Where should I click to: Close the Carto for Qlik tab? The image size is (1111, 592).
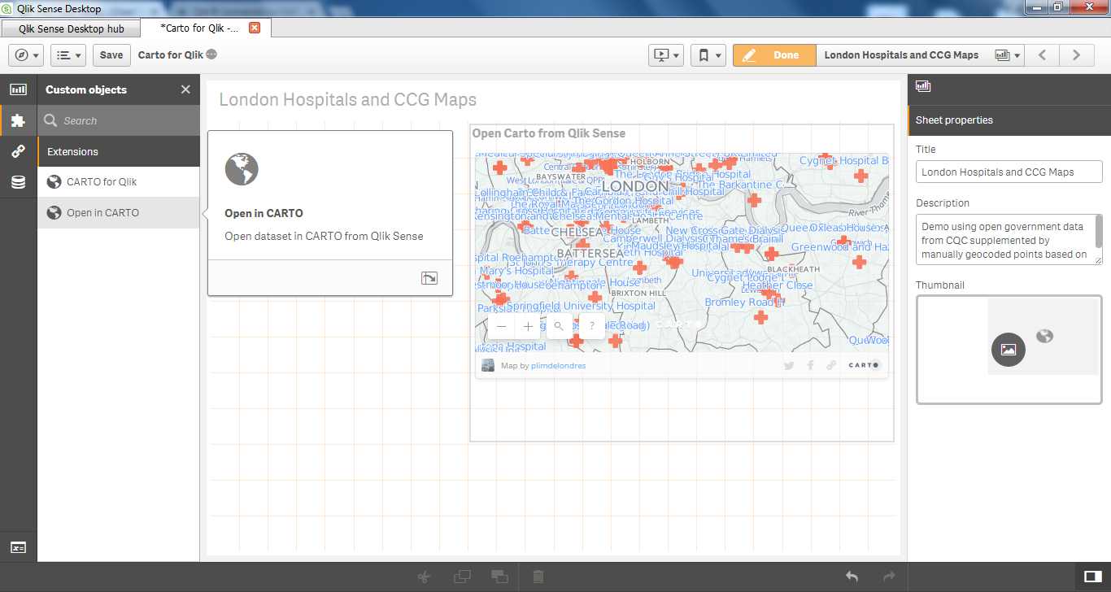tap(255, 28)
